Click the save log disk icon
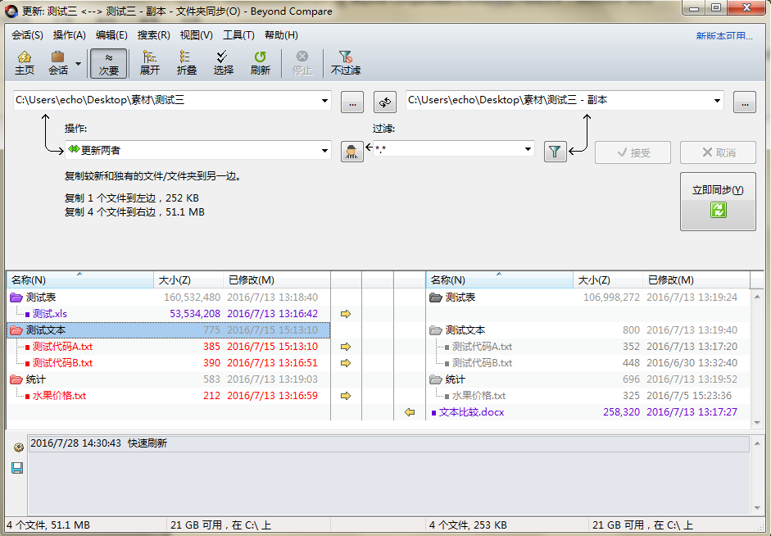This screenshot has height=536, width=771. (16, 467)
